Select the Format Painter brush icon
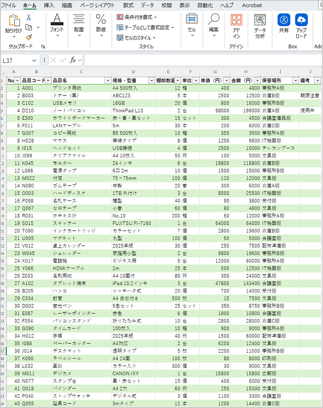 tap(29, 37)
